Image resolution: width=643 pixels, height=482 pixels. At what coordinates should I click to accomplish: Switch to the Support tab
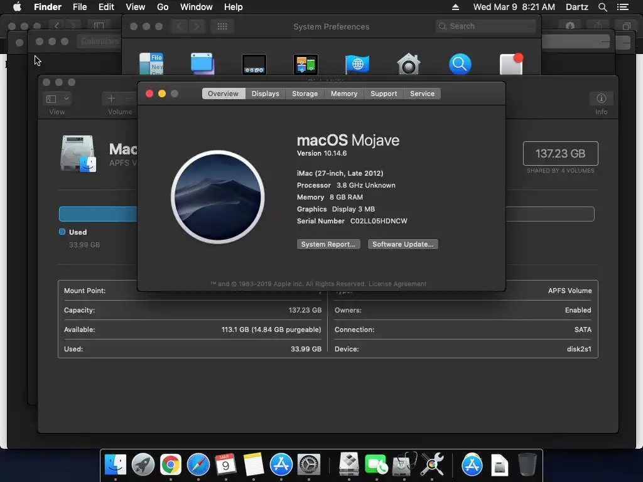(384, 94)
